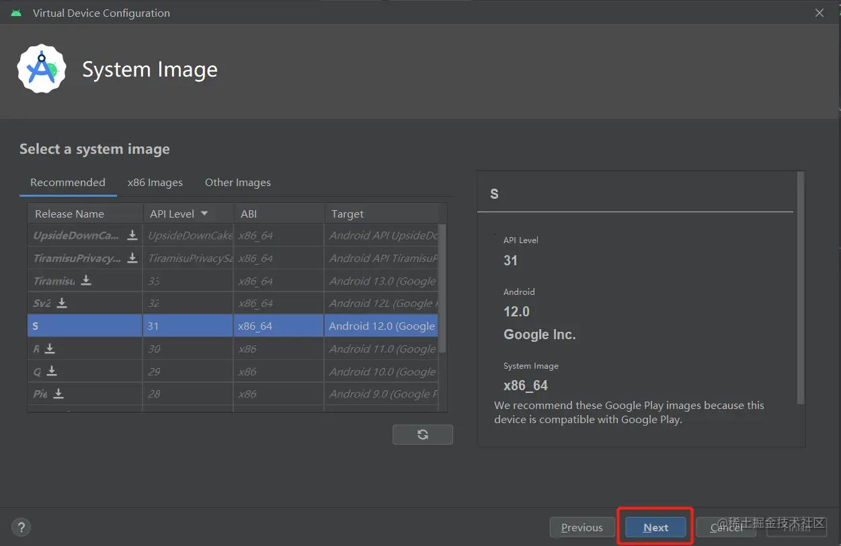Download the TiramisuPrivacySandbox system image

[x=132, y=258]
